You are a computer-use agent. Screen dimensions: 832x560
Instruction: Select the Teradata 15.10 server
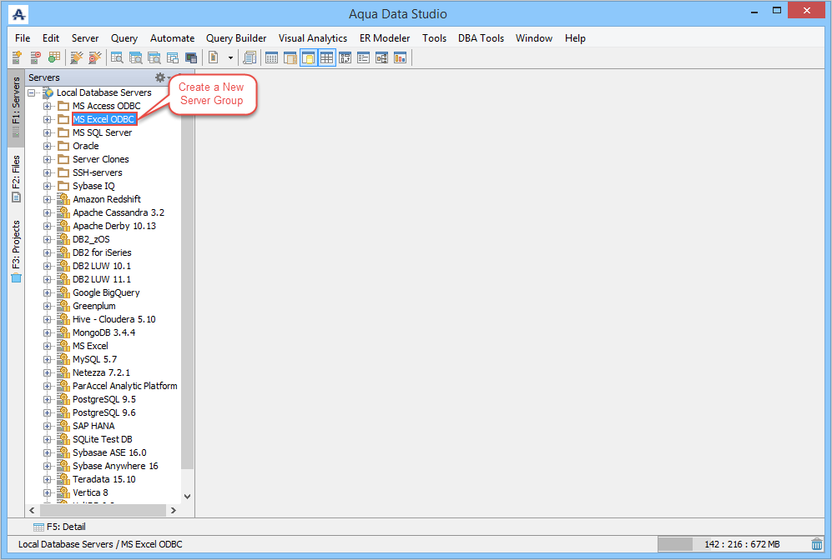(104, 479)
